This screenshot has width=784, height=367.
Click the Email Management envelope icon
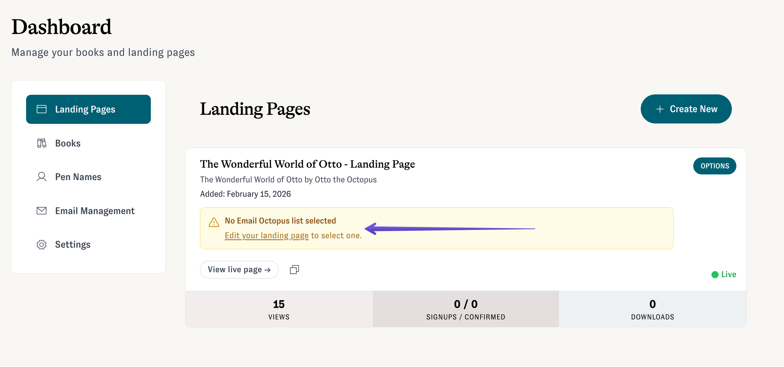click(x=42, y=210)
